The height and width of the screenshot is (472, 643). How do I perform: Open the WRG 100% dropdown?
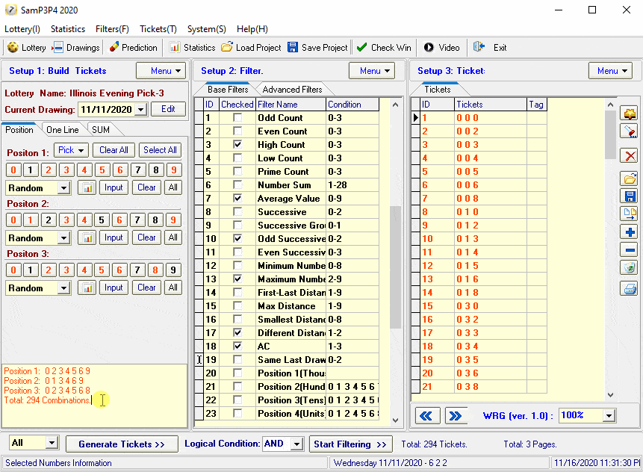pyautogui.click(x=609, y=416)
